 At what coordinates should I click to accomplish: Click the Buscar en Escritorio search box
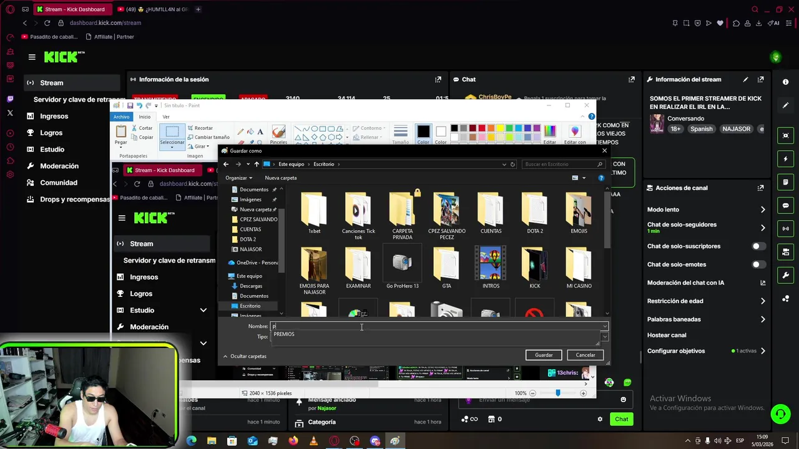coord(564,164)
